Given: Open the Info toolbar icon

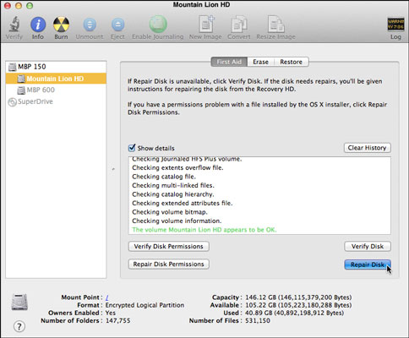Looking at the screenshot, I should (x=38, y=25).
